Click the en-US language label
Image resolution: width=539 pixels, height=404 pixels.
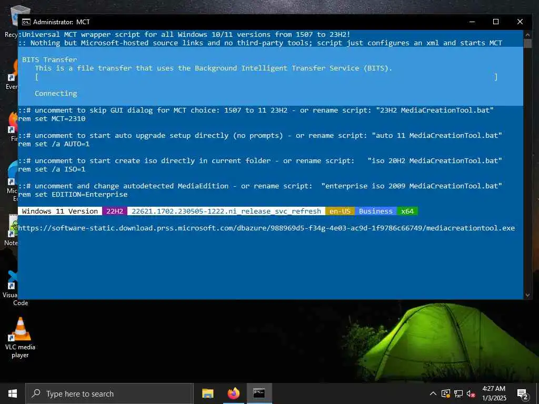click(x=340, y=211)
